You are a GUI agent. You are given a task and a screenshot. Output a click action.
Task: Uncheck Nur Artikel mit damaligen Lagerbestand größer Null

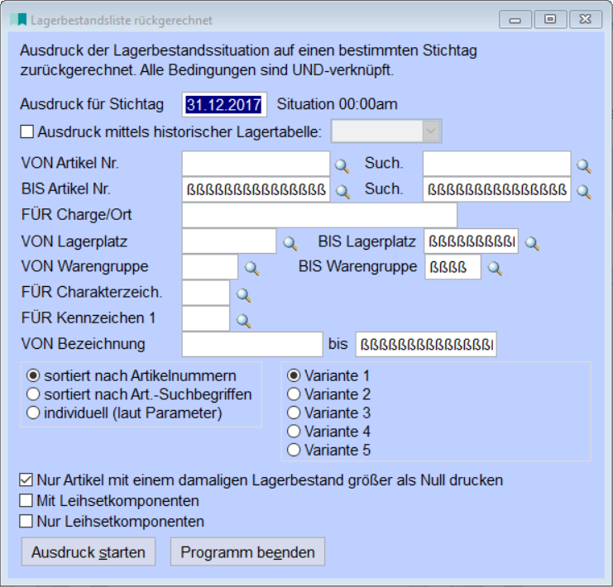(26, 480)
